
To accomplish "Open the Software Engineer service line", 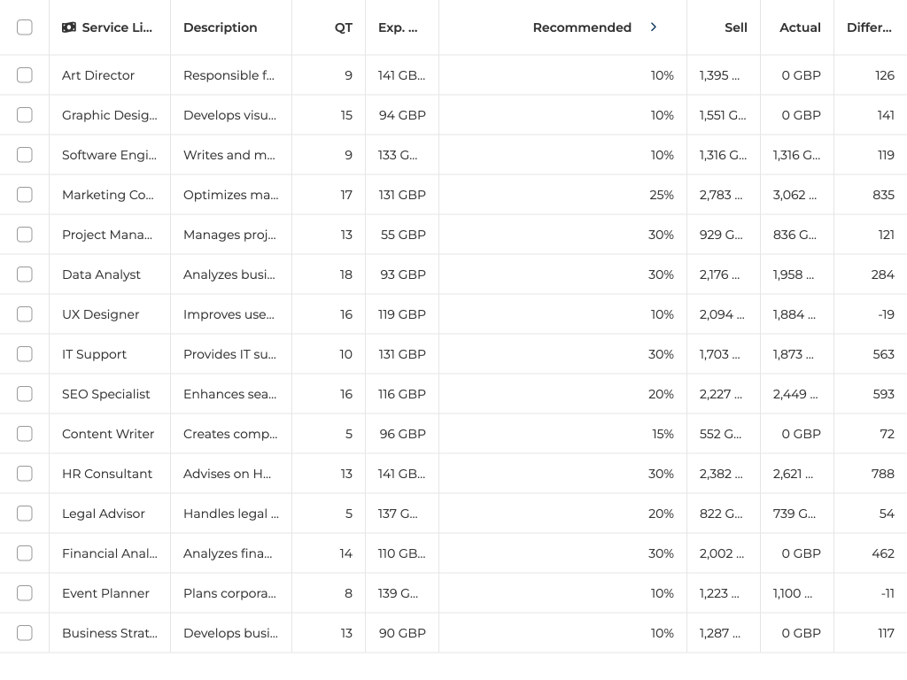I will [x=109, y=155].
